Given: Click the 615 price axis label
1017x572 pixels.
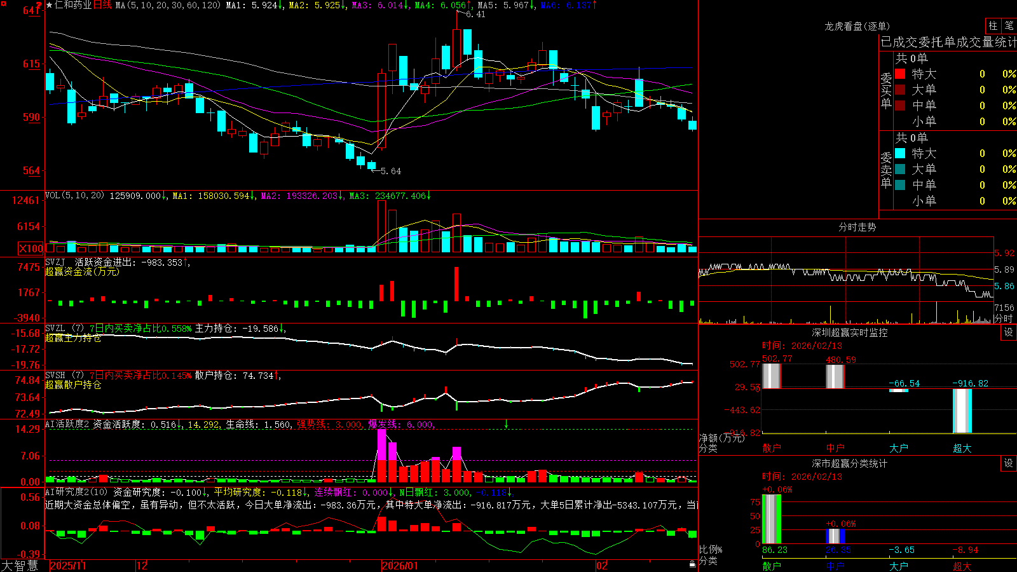Looking at the screenshot, I should tap(31, 64).
